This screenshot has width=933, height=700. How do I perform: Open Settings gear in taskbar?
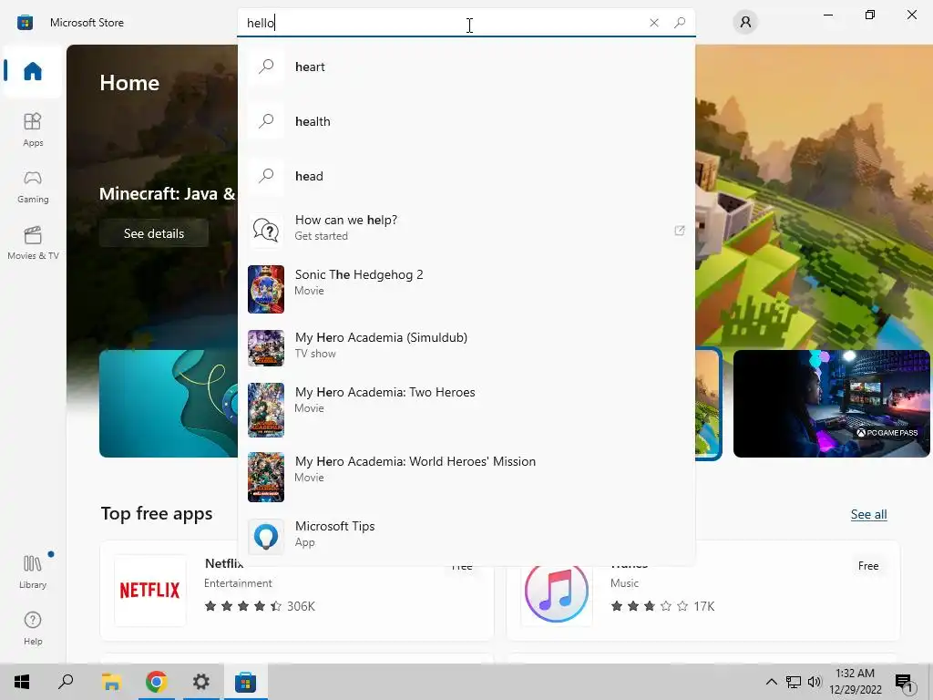tap(200, 682)
